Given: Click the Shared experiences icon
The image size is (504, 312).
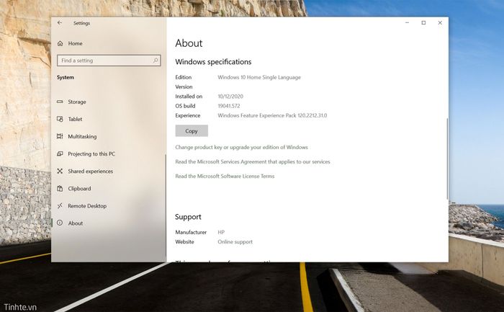Looking at the screenshot, I should [60, 171].
